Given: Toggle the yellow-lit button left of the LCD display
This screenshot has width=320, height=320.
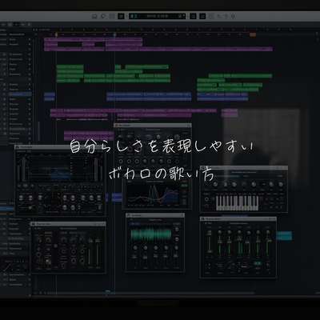Looking at the screenshot, I should [121, 16].
